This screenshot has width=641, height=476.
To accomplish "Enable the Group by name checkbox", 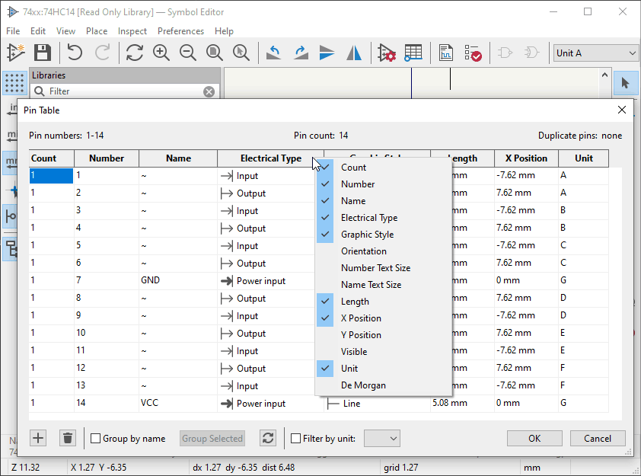I will 96,439.
